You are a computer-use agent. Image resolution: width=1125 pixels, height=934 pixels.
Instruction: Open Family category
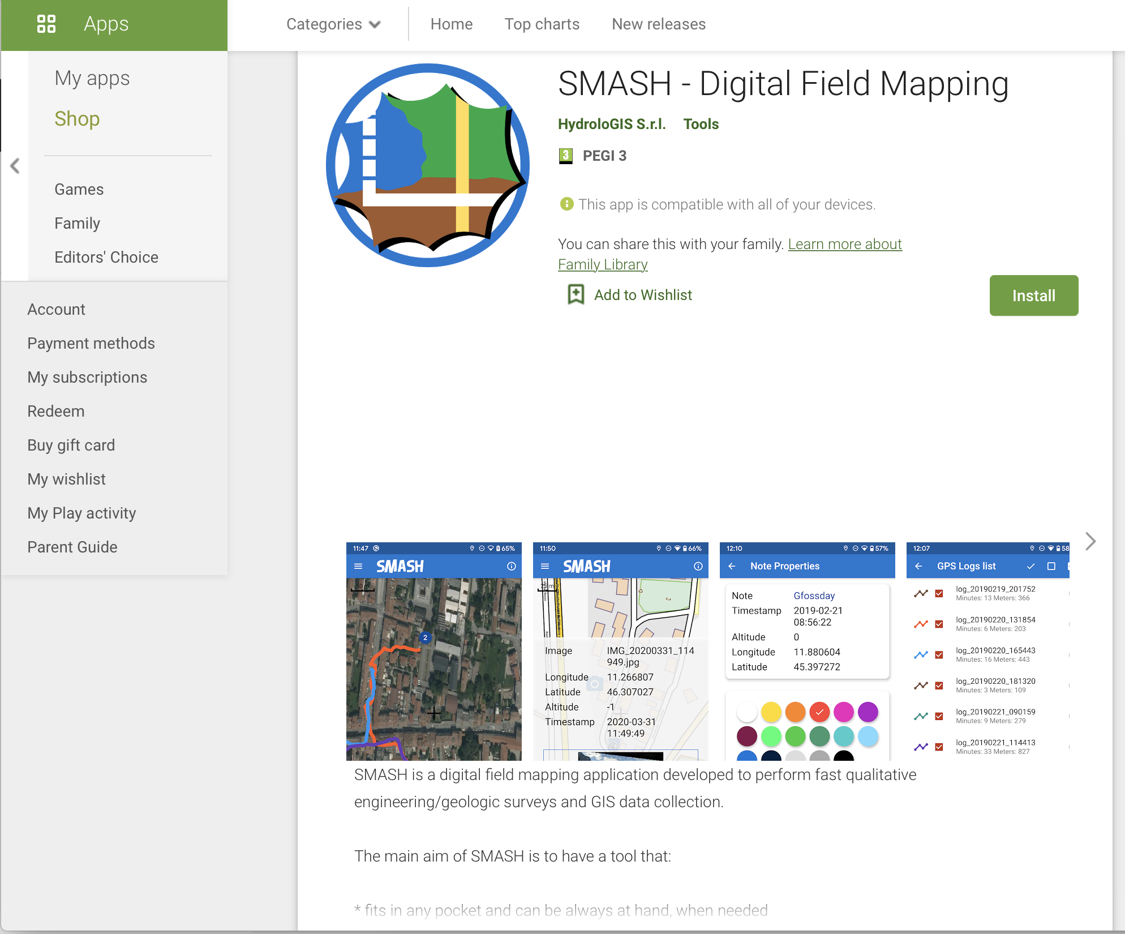[77, 223]
